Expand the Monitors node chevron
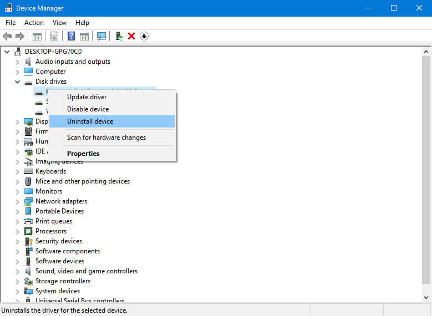432x316 pixels. pos(17,191)
